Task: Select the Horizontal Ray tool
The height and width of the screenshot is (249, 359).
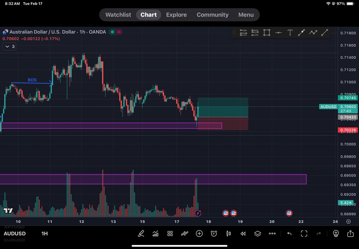Action: [278, 33]
